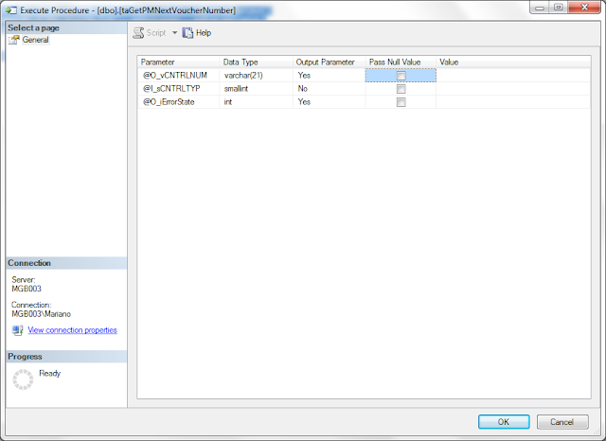Open Help from the toolbar
The height and width of the screenshot is (441, 606).
tap(197, 33)
